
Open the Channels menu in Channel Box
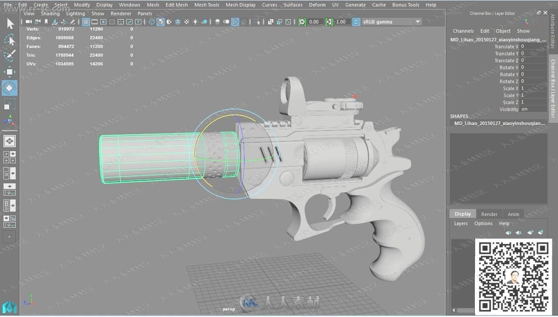point(463,31)
